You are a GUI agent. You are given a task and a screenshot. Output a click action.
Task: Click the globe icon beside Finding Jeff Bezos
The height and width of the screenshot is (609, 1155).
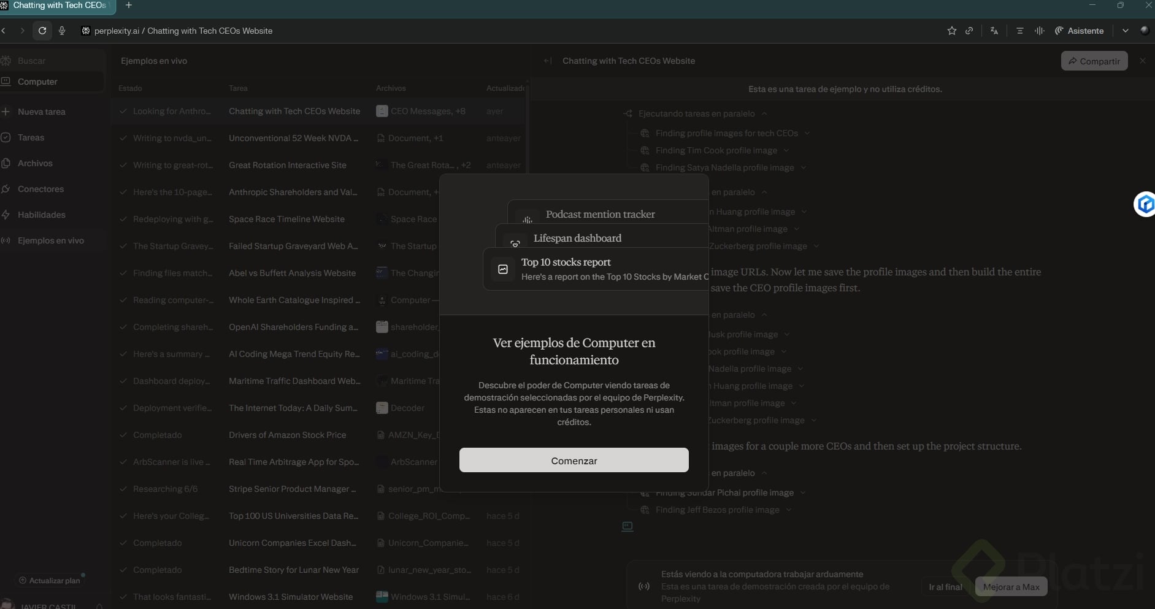[x=645, y=510]
